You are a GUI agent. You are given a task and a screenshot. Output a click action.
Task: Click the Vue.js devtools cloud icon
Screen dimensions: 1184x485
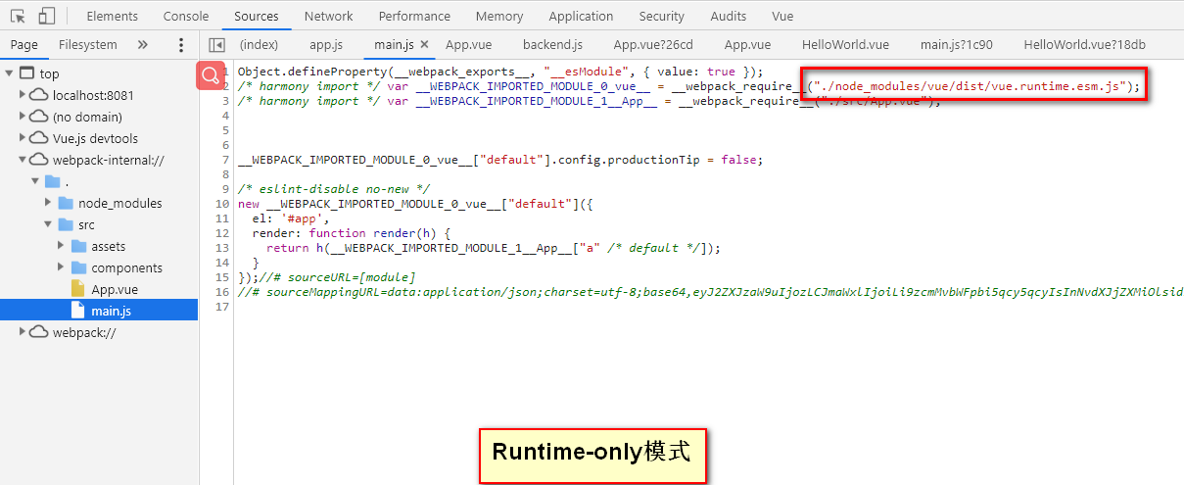(38, 138)
